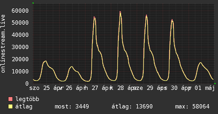Screen dimensions: 218x114
Task: Click the 60000 y-axis label
Action: [x=20, y=11]
